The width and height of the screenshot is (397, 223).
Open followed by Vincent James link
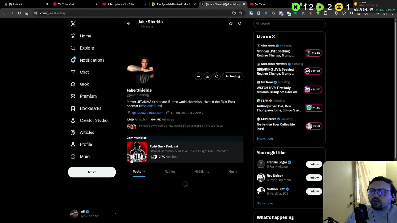[x=181, y=126]
